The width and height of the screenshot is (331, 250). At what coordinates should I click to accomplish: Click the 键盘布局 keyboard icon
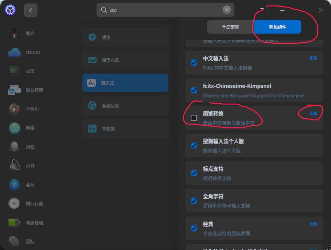point(92,60)
